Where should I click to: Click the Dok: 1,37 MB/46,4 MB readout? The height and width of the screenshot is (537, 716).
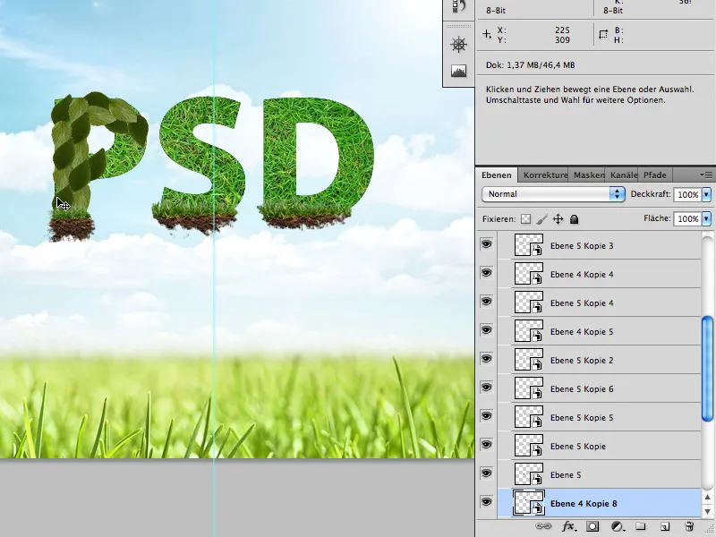(x=530, y=64)
